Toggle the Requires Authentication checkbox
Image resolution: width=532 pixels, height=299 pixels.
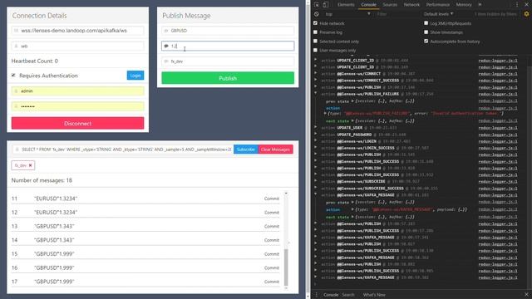(x=13, y=76)
